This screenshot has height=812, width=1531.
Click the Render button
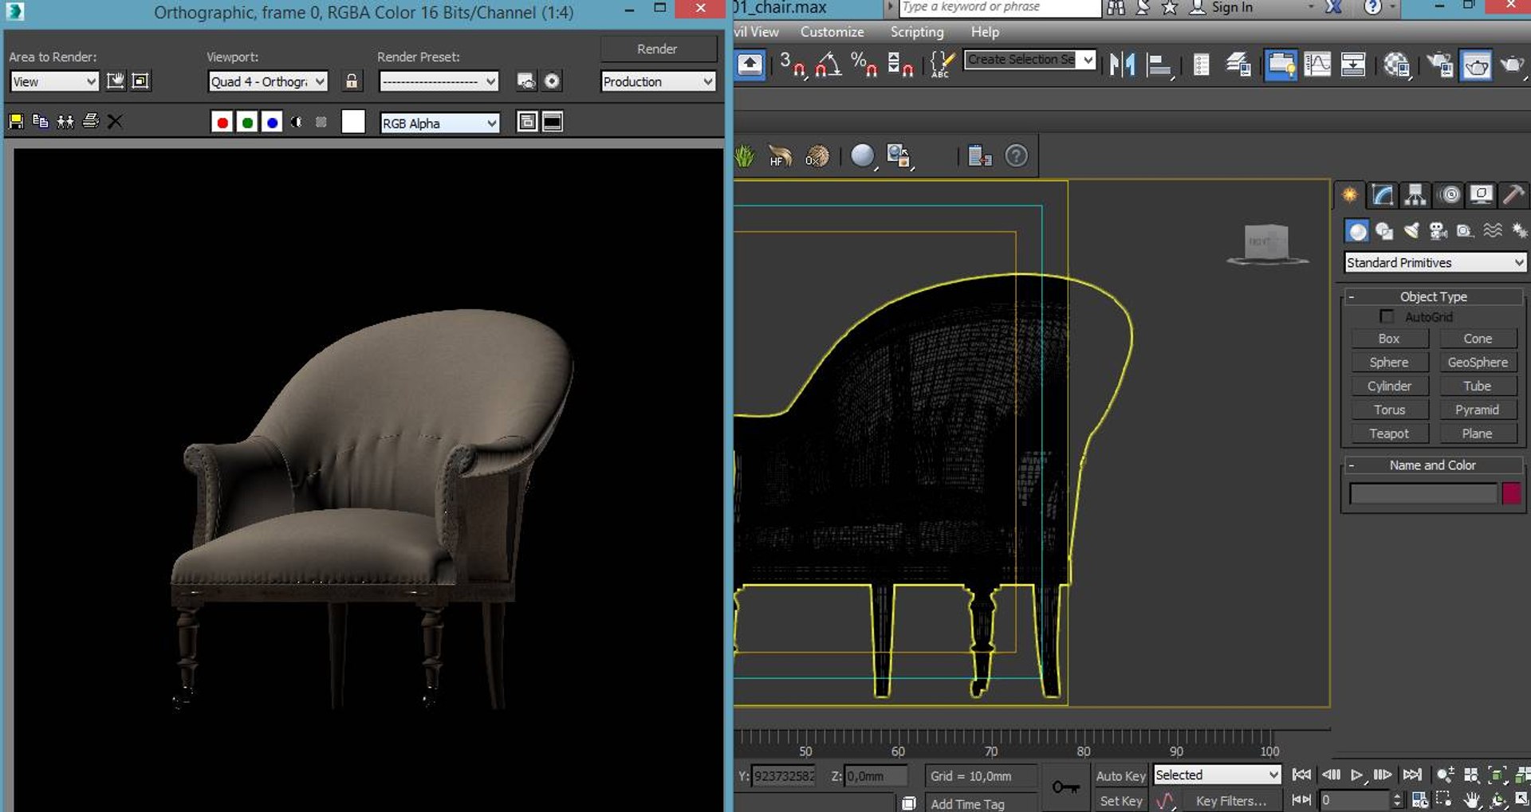658,49
